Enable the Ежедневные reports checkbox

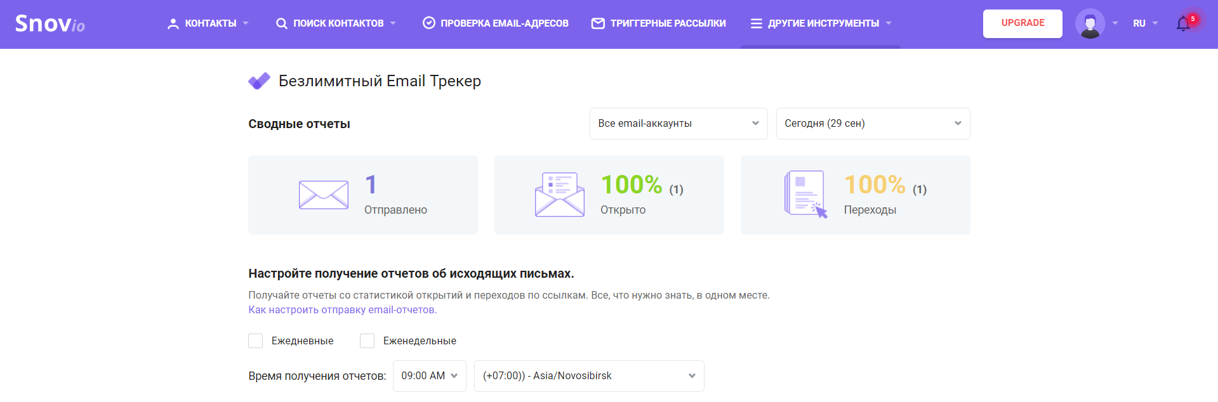coord(256,341)
